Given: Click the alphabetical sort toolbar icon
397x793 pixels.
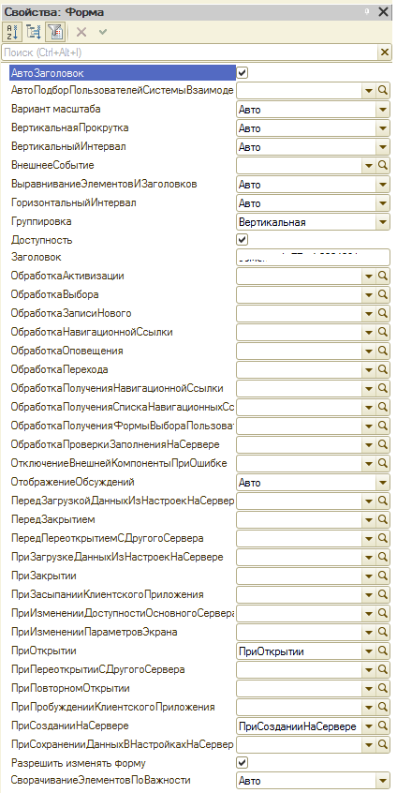Looking at the screenshot, I should click(x=11, y=33).
